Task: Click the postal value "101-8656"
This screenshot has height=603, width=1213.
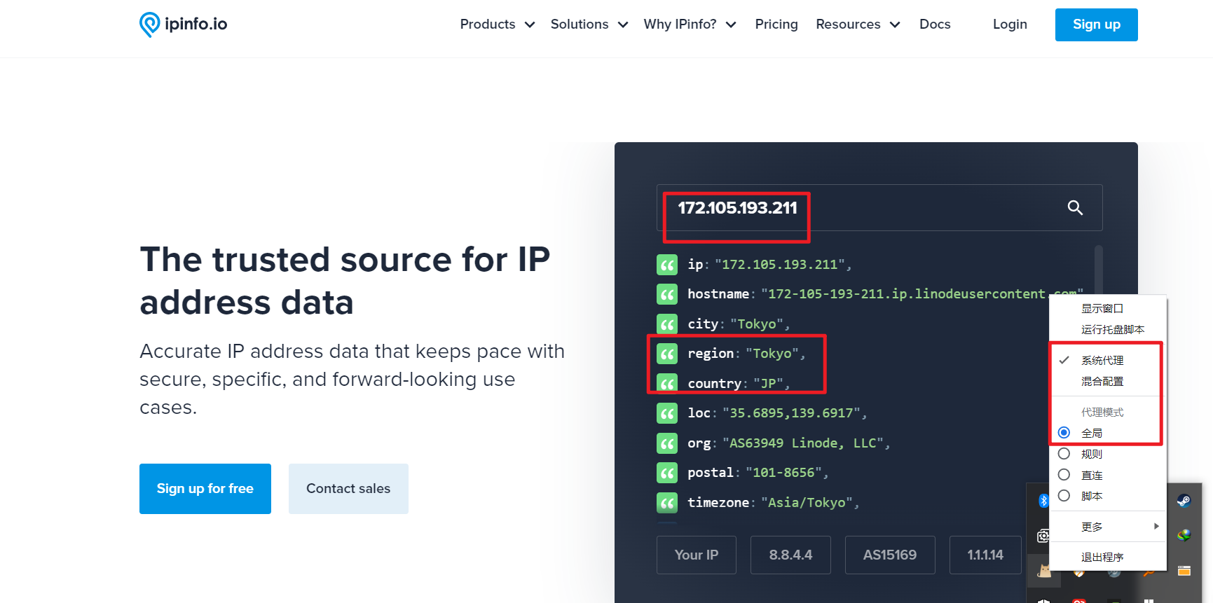Action: coord(784,473)
